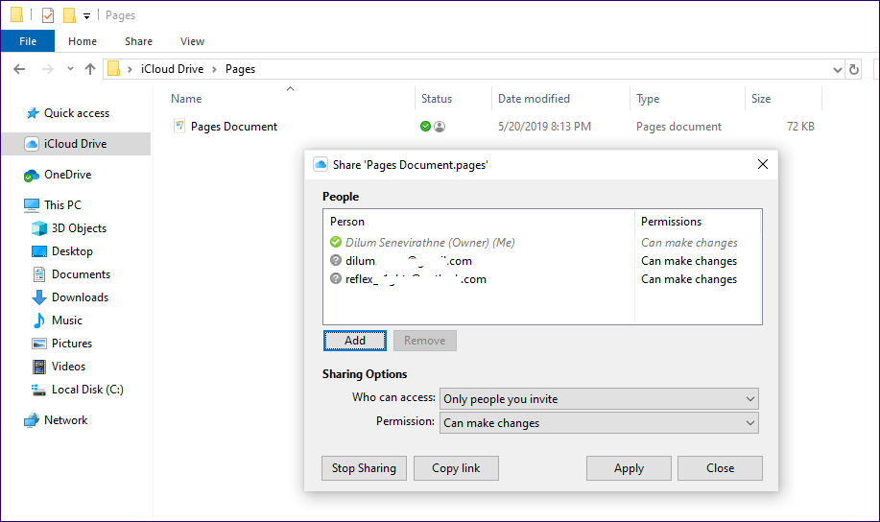Select iCloud Drive in the address path
Viewport: 880px width, 522px height.
coord(173,68)
